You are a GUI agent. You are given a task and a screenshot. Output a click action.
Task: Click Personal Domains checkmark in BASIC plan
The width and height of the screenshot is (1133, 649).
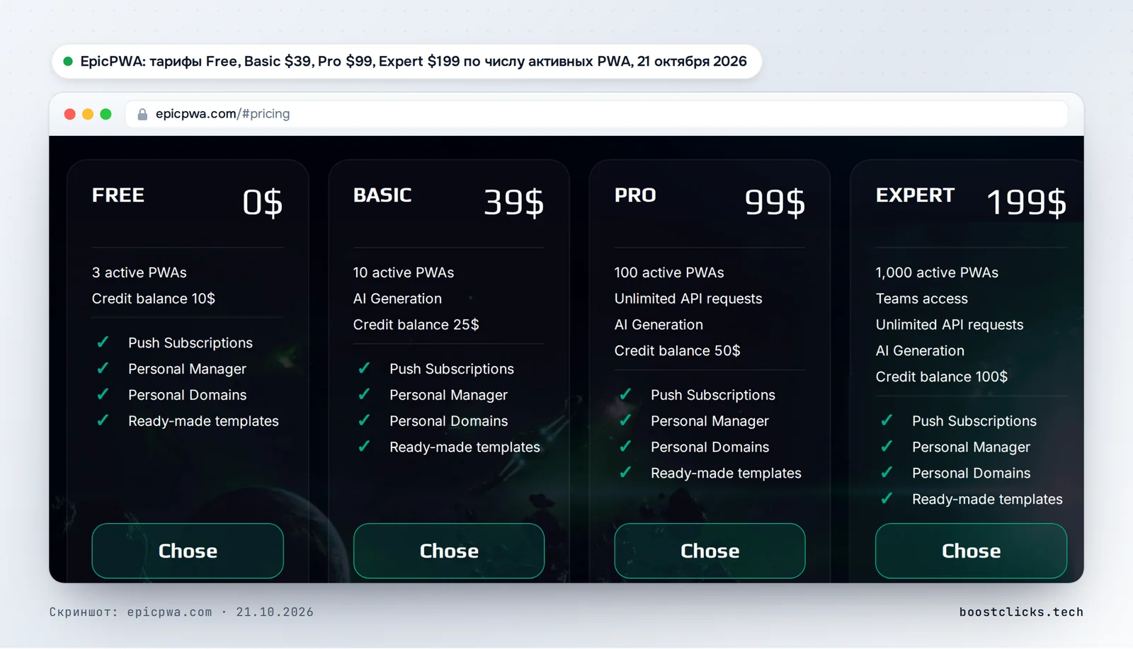pos(365,421)
